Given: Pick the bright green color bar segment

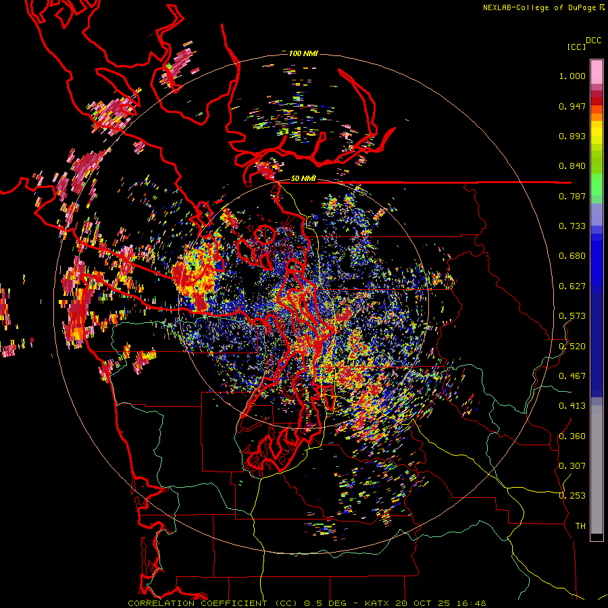Looking at the screenshot, I should coord(597,184).
